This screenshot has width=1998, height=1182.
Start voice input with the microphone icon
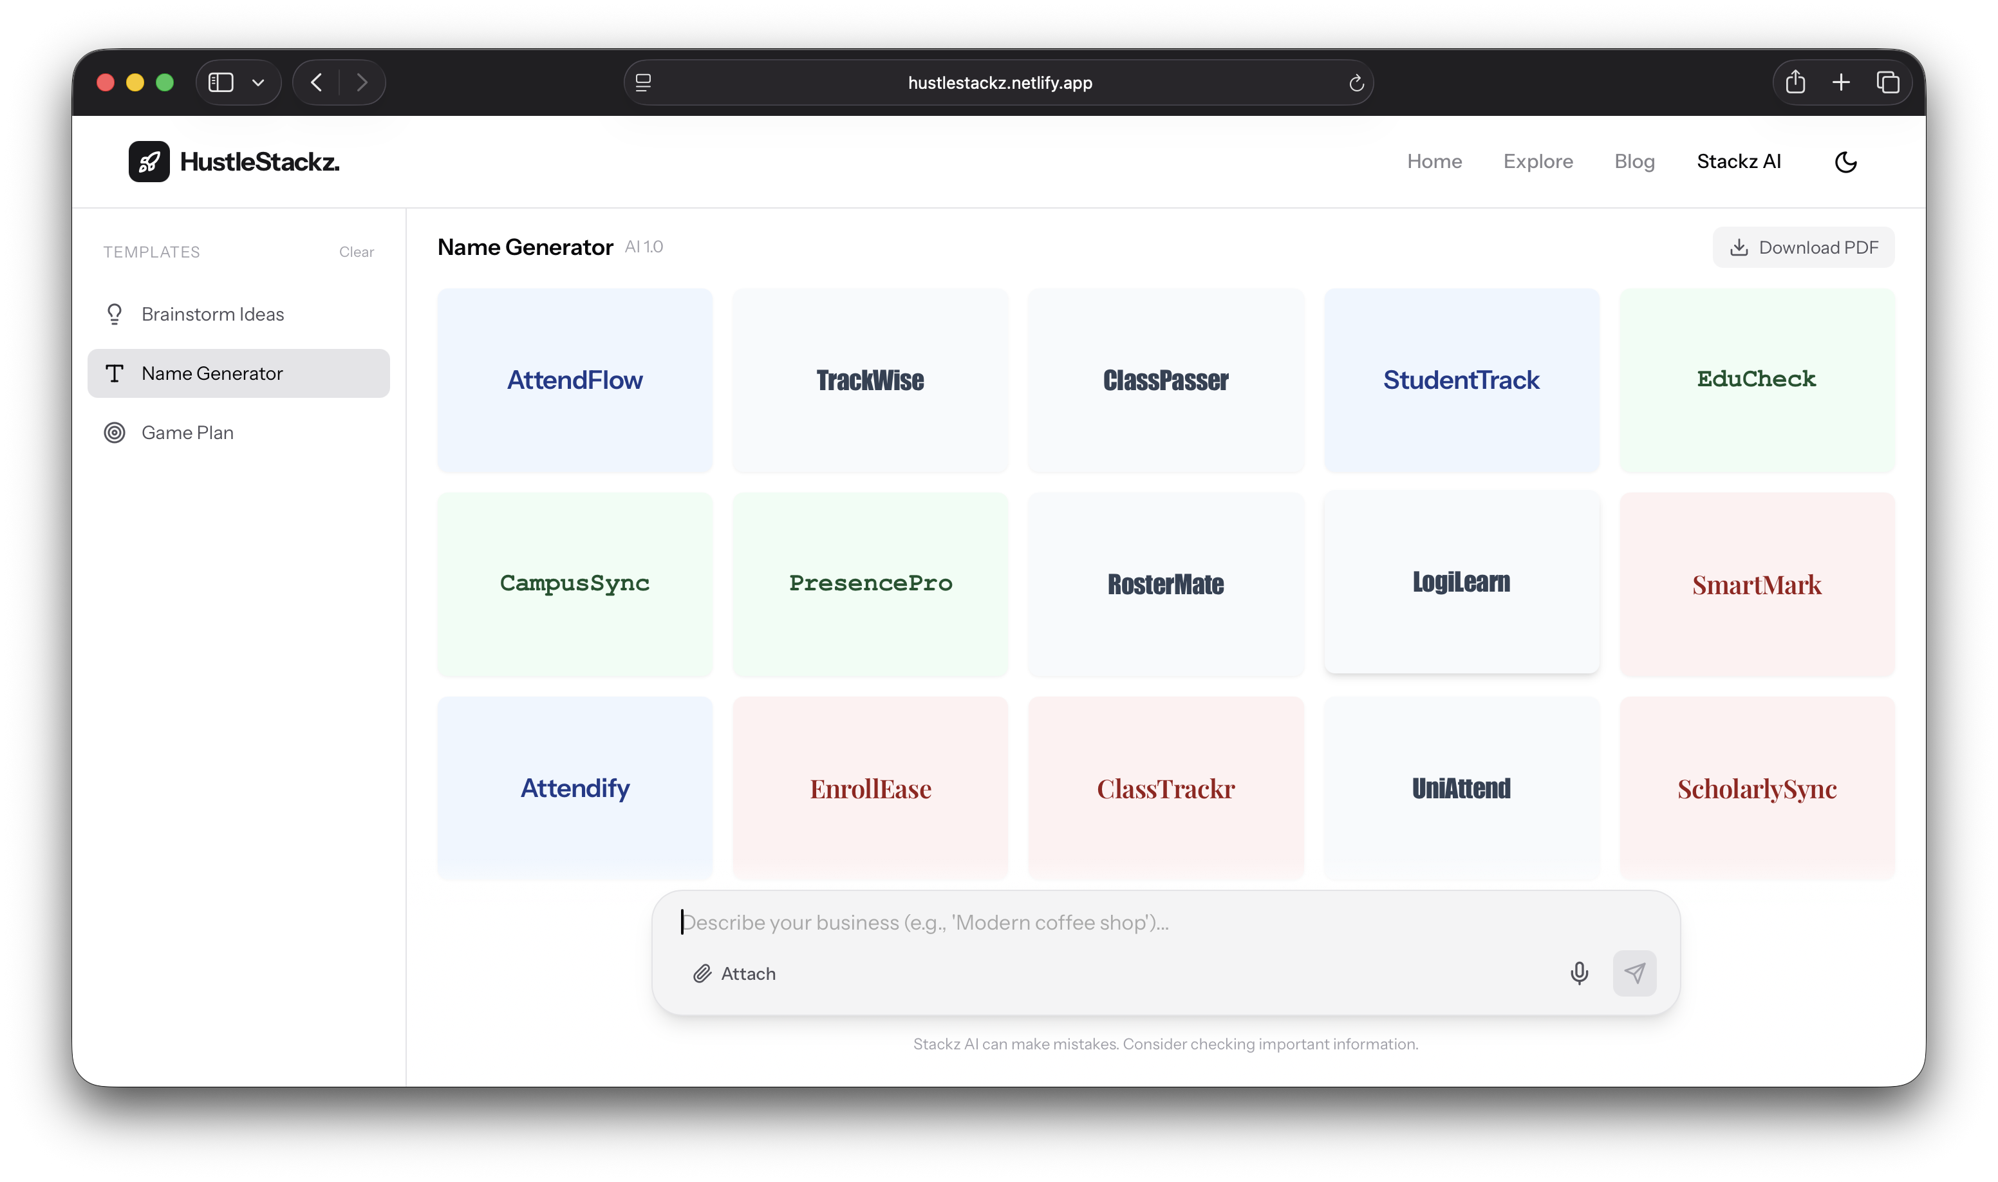pos(1579,973)
